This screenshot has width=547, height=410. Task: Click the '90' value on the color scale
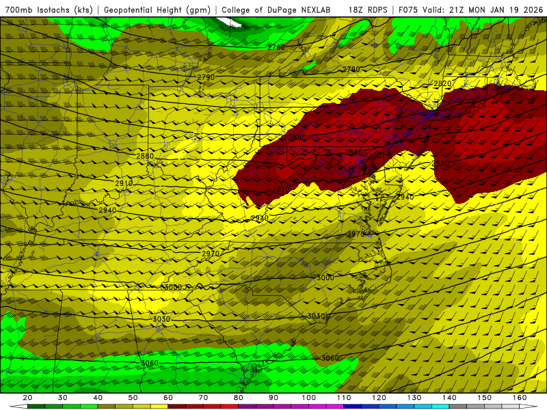tap(273, 398)
